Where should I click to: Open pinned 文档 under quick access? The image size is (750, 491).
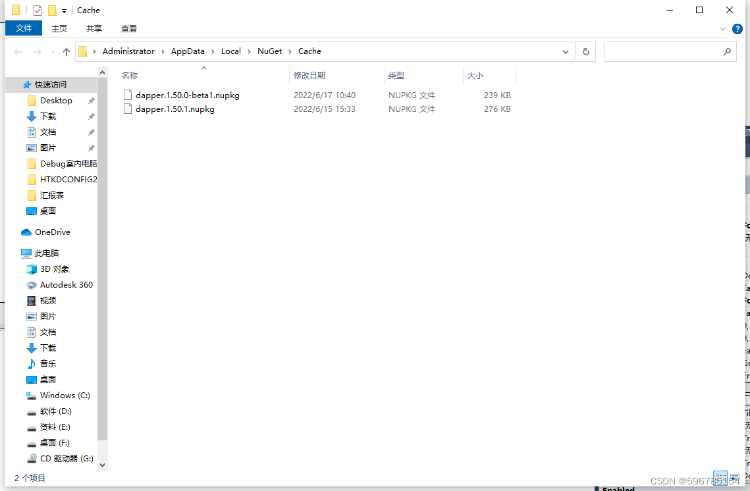tap(48, 132)
